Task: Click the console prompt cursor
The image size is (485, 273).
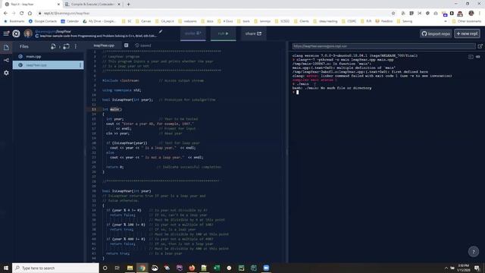Action: click(x=297, y=93)
